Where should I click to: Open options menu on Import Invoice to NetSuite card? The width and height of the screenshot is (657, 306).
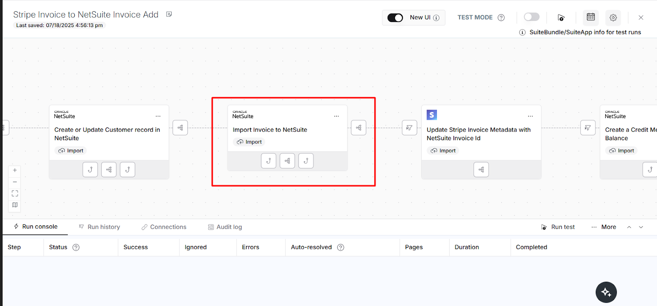(x=336, y=116)
